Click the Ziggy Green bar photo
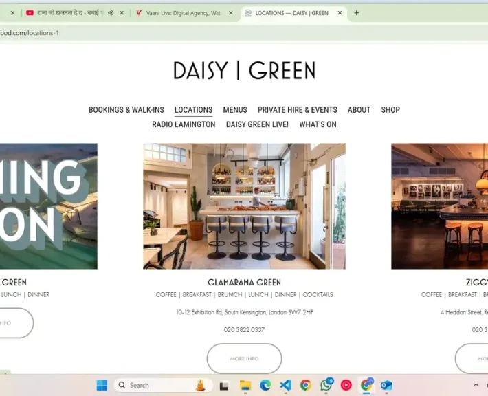 point(439,206)
